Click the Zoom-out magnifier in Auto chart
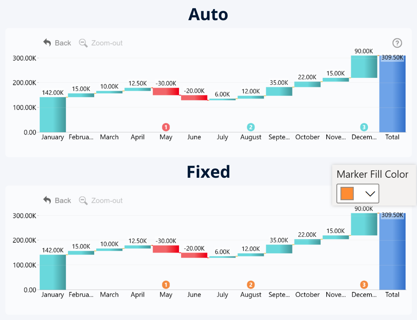This screenshot has width=417, height=320. click(x=83, y=43)
